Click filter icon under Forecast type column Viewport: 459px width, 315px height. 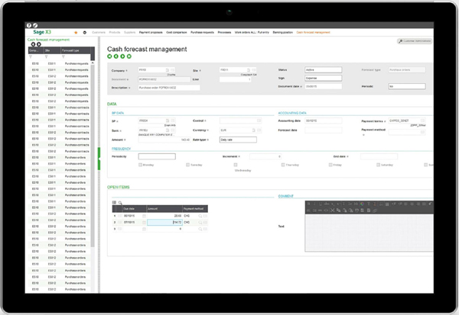click(63, 57)
